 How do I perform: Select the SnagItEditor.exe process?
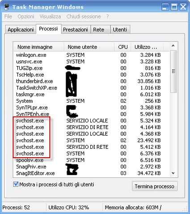click(91, 173)
